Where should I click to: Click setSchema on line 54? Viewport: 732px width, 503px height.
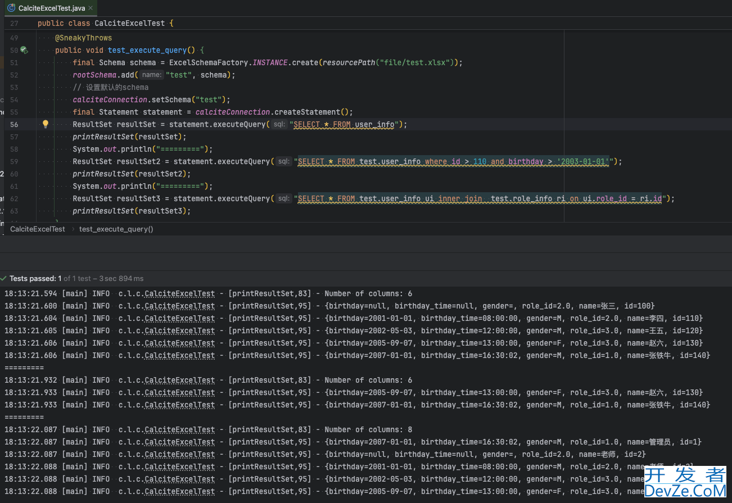click(171, 99)
